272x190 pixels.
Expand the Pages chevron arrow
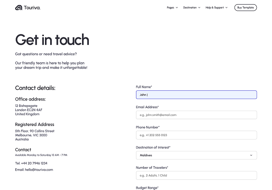click(177, 8)
